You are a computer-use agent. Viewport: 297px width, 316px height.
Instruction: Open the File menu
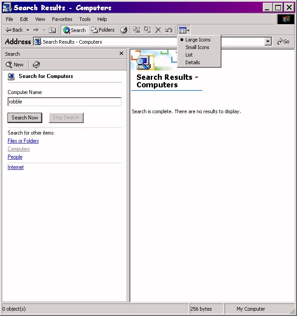9,19
